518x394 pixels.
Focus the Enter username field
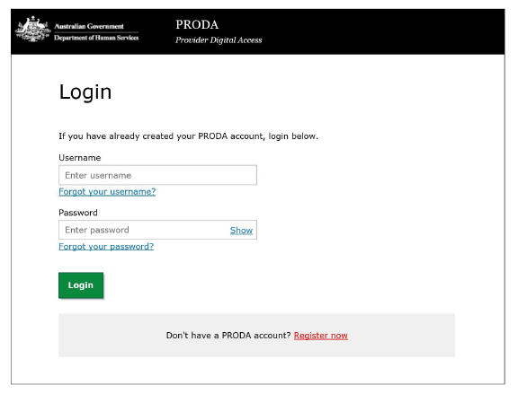click(157, 175)
